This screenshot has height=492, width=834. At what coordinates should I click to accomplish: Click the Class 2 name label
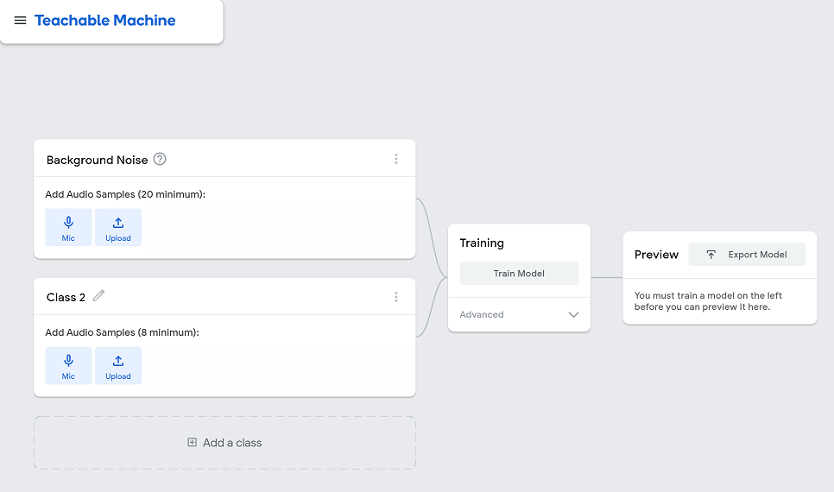click(66, 298)
